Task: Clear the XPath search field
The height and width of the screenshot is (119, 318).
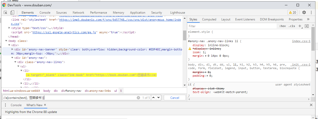Action: coord(138,98)
